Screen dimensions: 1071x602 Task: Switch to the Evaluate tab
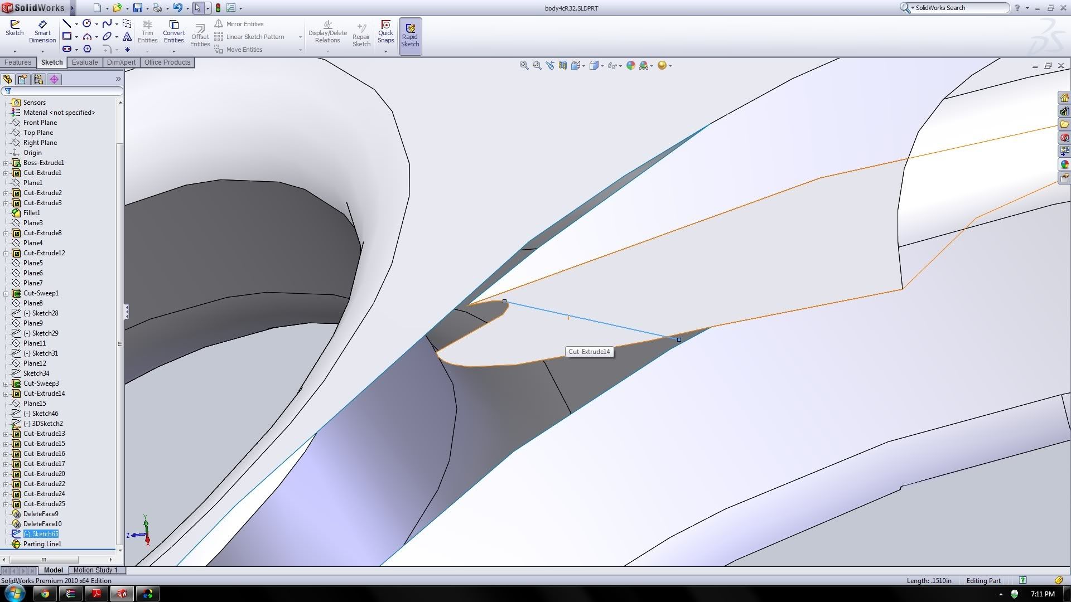tap(85, 62)
